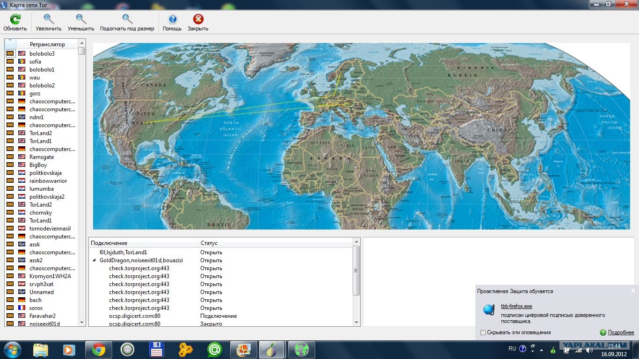This screenshot has width=639, height=359.
Task: Select ocsp.digicert.com:80 row with status Закрыто
Action: pyautogui.click(x=221, y=324)
